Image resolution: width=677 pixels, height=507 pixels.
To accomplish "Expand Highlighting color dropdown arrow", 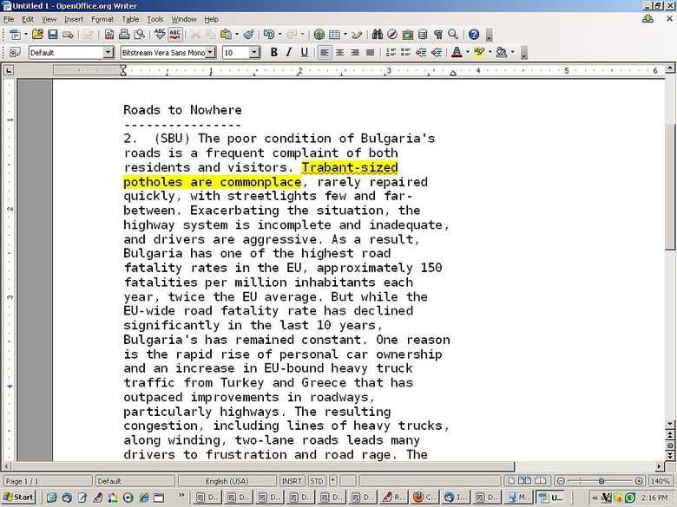I will 490,53.
